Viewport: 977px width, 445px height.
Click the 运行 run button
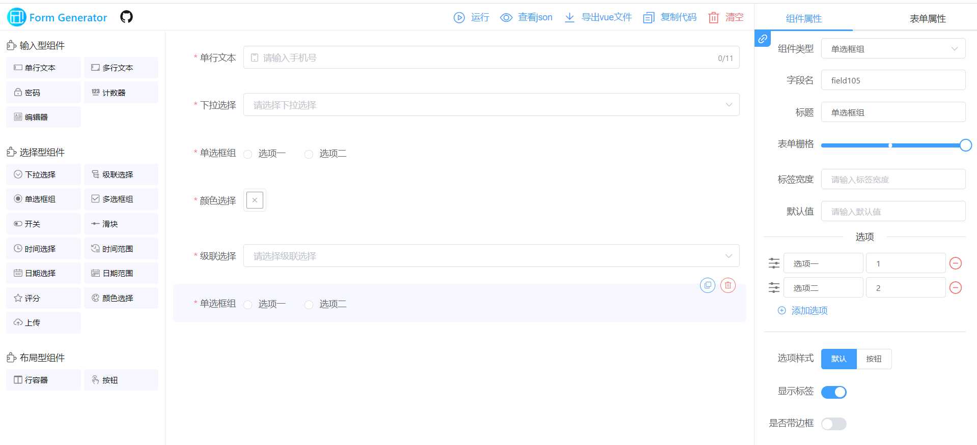471,17
